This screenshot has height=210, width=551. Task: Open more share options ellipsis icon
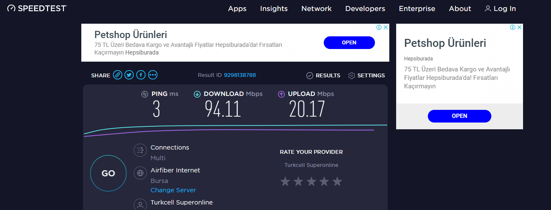tap(153, 75)
